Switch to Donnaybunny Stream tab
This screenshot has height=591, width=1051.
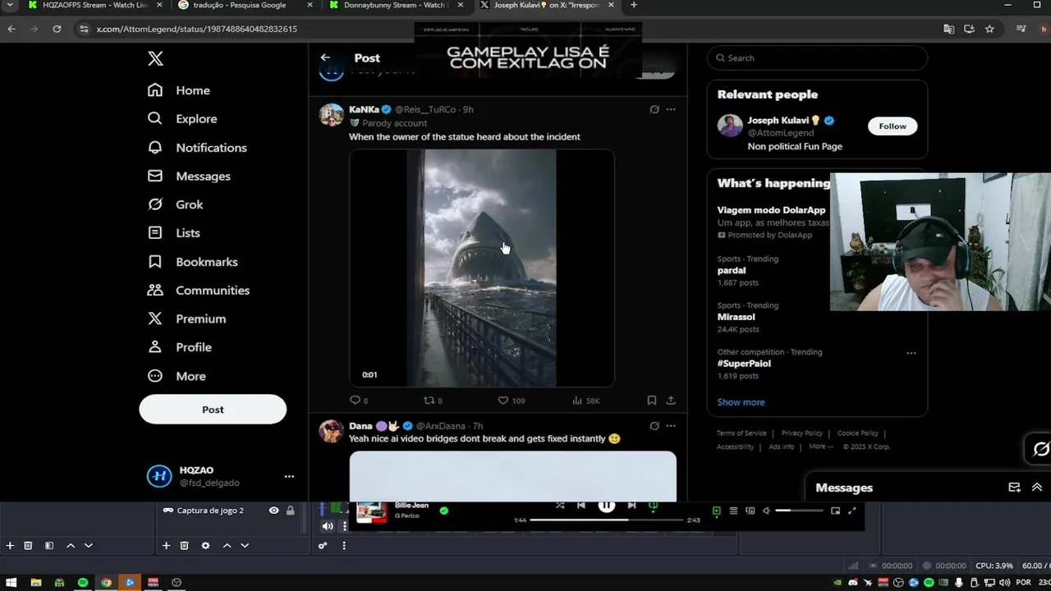[397, 6]
